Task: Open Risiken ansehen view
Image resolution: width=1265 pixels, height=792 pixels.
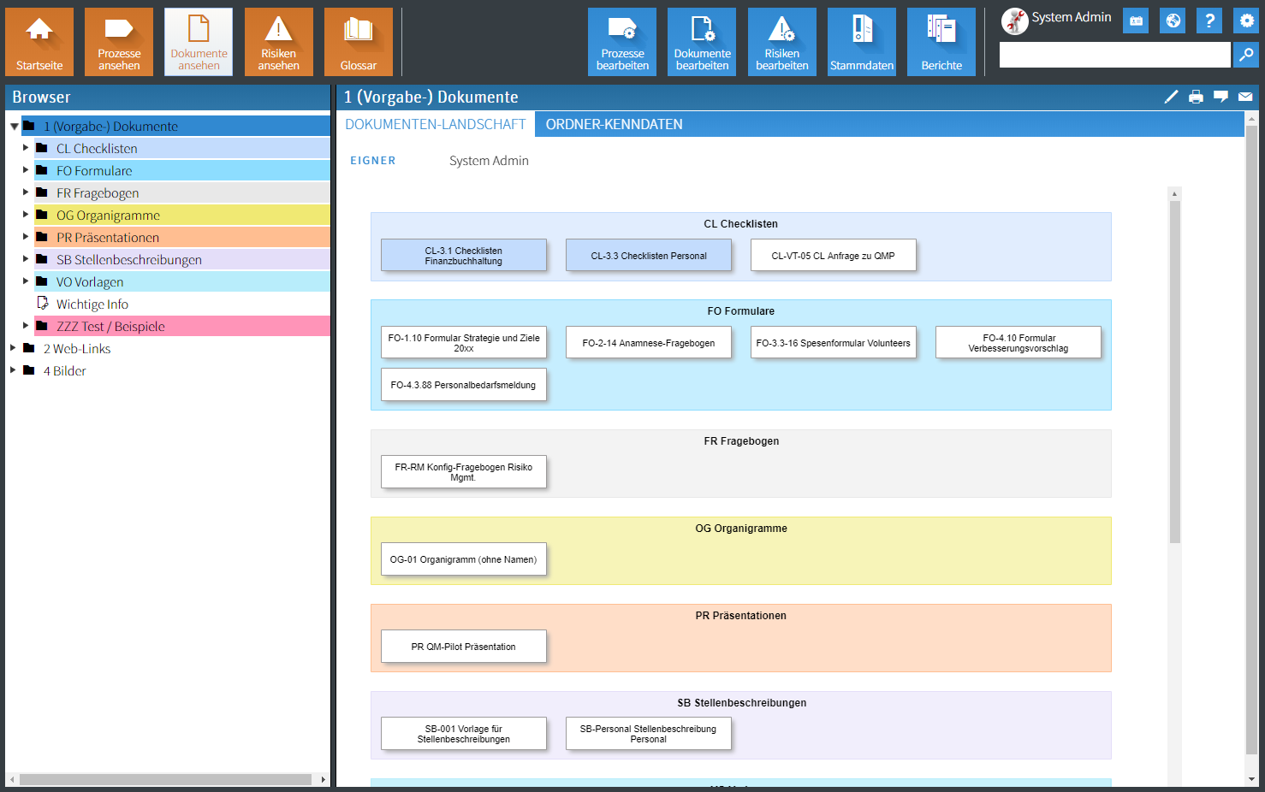Action: [x=278, y=41]
